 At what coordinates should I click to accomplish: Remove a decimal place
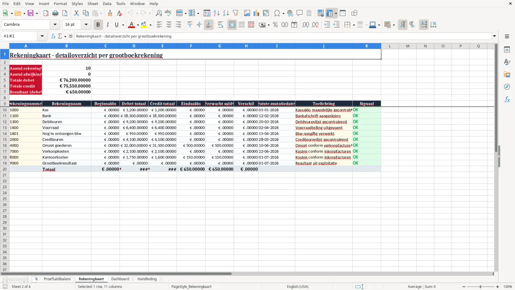pos(315,25)
